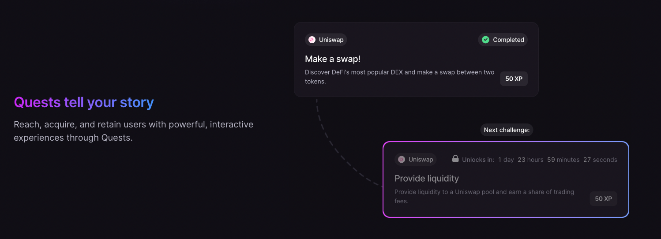This screenshot has height=239, width=661.
Task: Select the Completed status badge
Action: coord(503,40)
